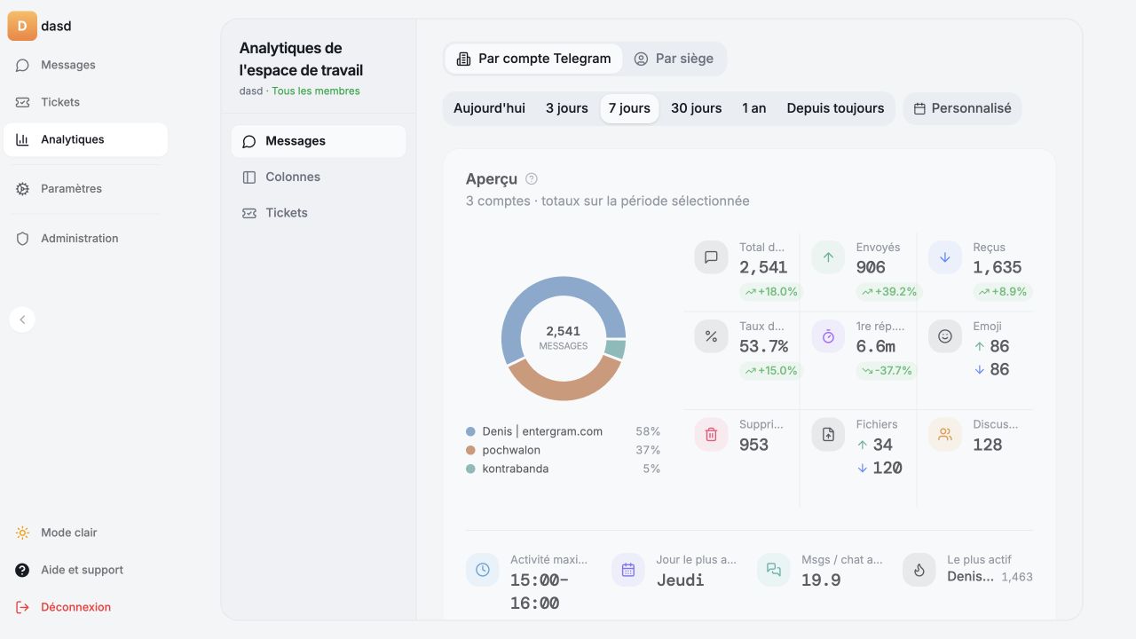This screenshot has width=1136, height=639.
Task: Open Tickets in the left sidebar
Action: (85, 102)
